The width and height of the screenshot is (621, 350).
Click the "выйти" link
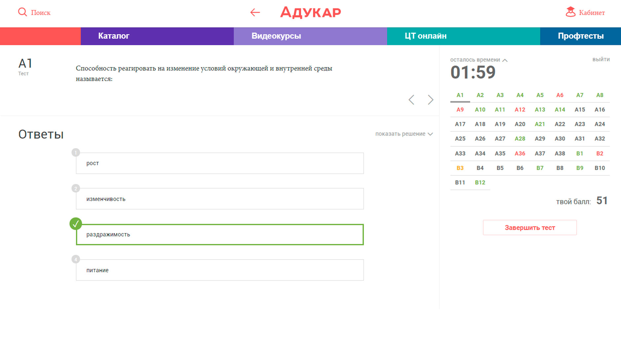point(601,59)
